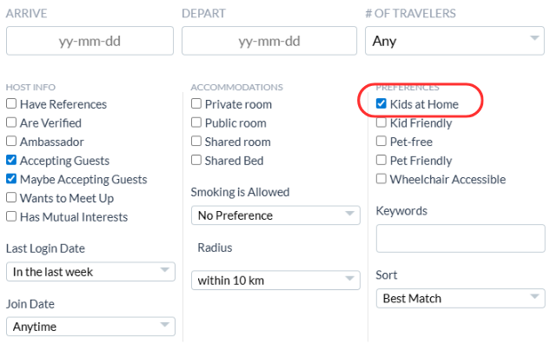Tick the Ambassador checkbox

pyautogui.click(x=11, y=142)
